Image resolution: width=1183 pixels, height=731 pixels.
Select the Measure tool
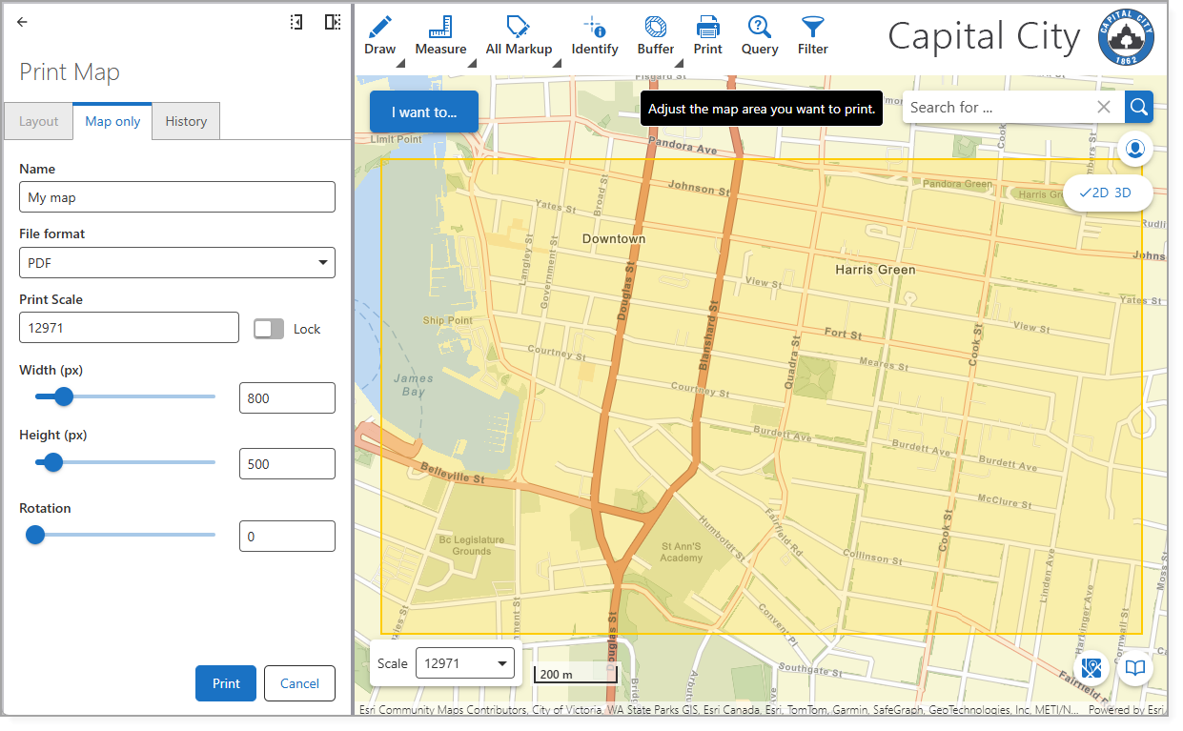440,35
